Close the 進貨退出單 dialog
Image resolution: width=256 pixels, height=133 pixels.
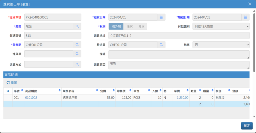tap(250, 4)
